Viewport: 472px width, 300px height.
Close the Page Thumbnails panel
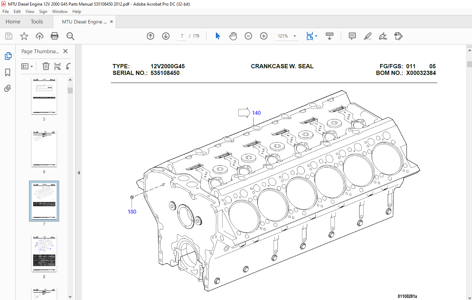(65, 51)
